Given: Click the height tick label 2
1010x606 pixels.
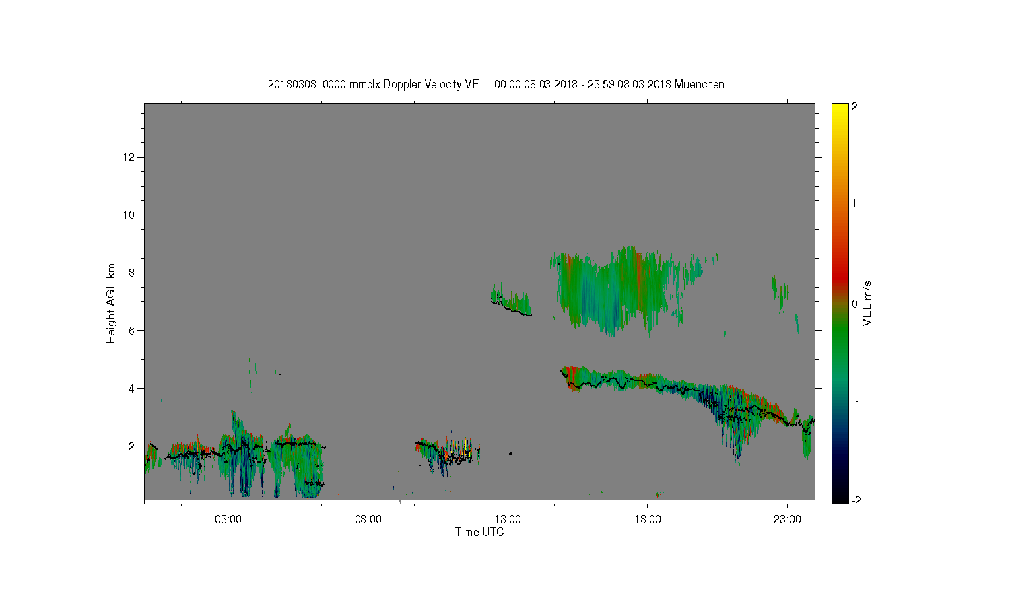Looking at the screenshot, I should 132,446.
